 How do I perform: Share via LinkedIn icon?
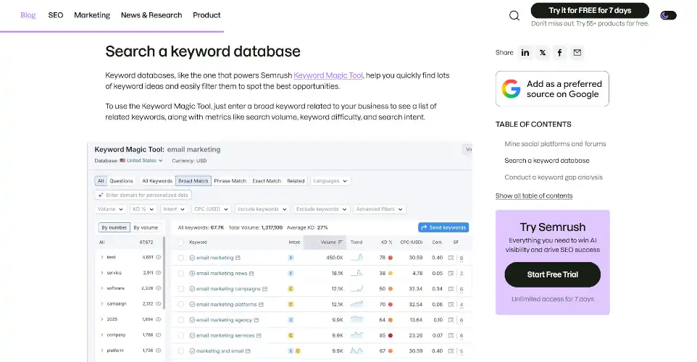coord(525,53)
